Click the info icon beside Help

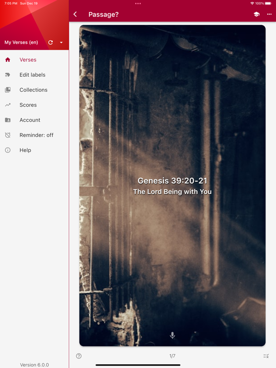tap(8, 150)
